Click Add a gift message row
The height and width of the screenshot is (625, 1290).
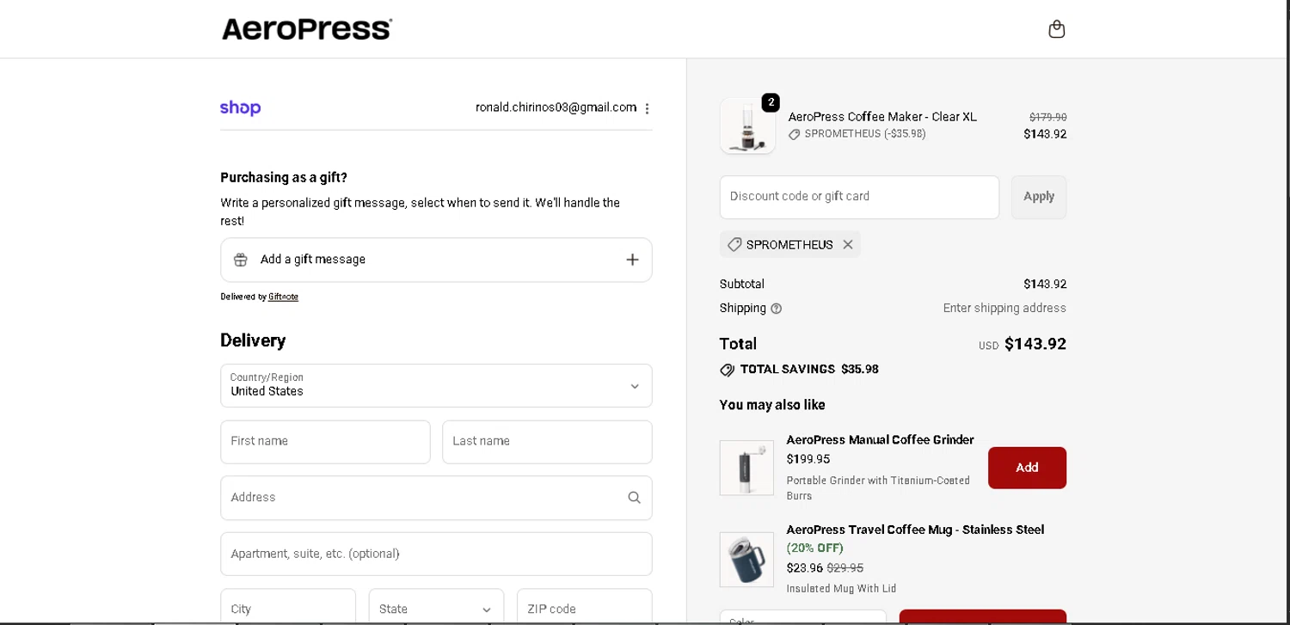click(x=436, y=260)
